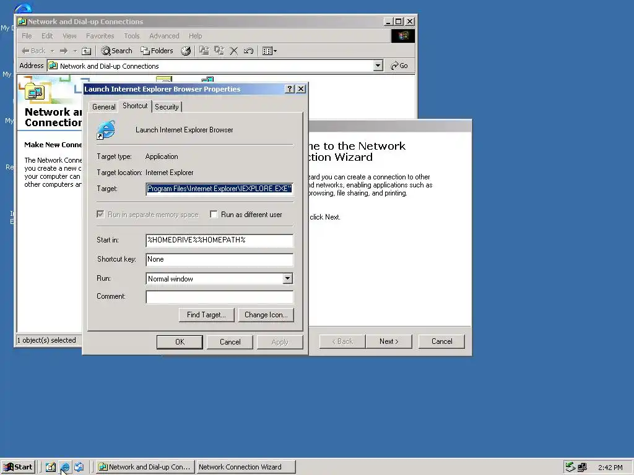Launch Internet Explorer from quick launch

pos(65,467)
